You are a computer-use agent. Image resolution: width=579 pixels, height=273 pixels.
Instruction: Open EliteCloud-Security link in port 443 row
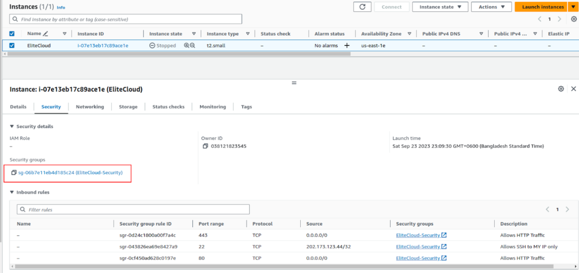click(x=418, y=235)
